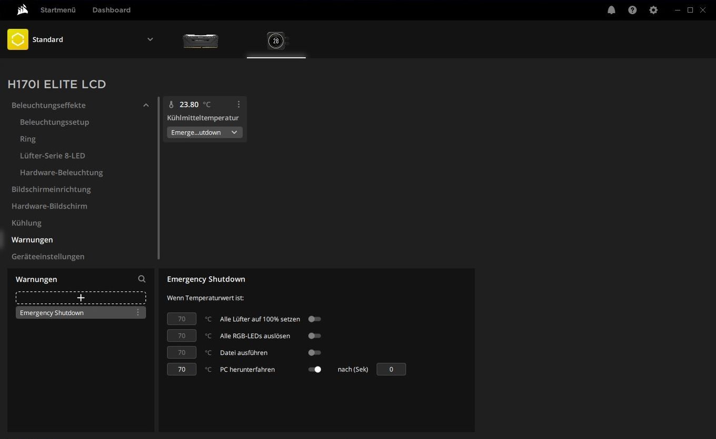Open Hardware-Bildschirm section
Screen dimensions: 716x439
pyautogui.click(x=49, y=206)
